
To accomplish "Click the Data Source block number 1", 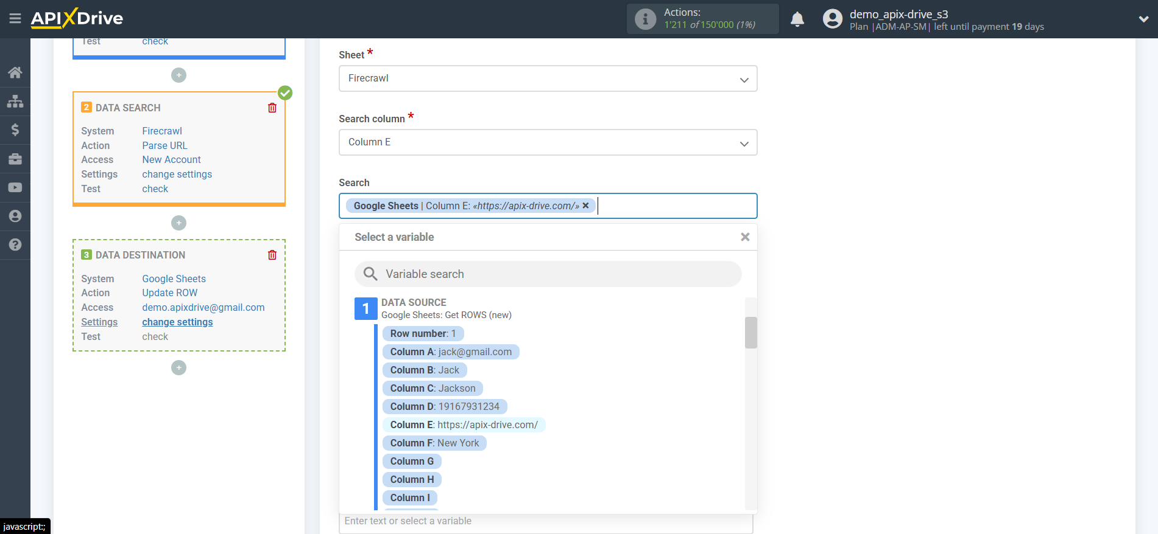I will 365,308.
